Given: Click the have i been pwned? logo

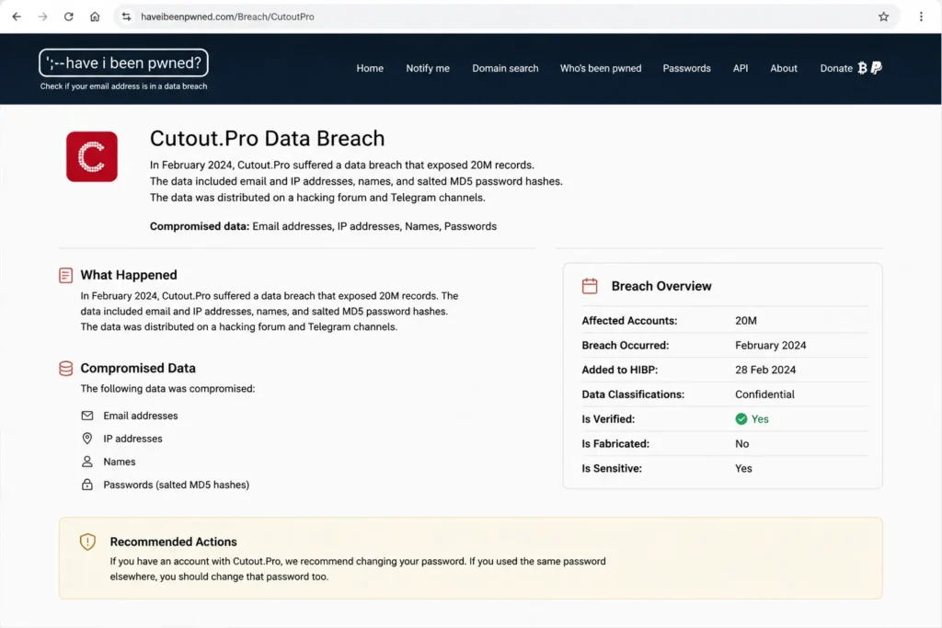Looking at the screenshot, I should tap(124, 63).
